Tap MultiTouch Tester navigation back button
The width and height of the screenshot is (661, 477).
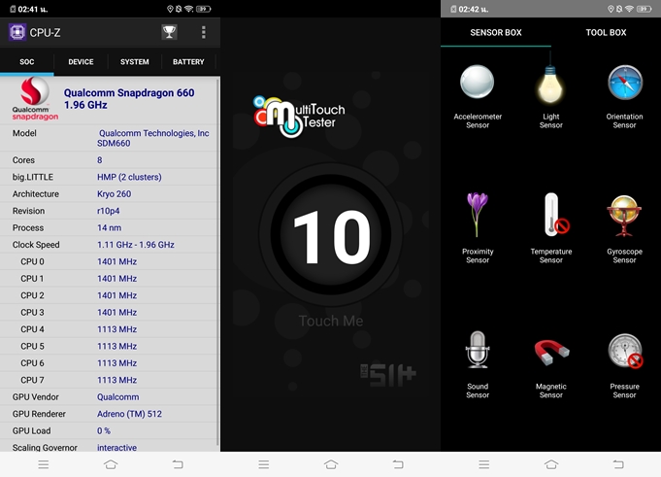pos(398,464)
